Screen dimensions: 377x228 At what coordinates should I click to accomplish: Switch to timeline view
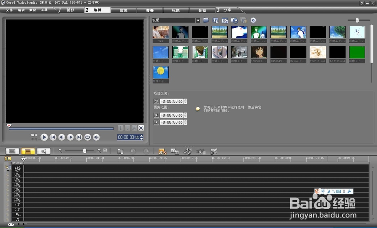pyautogui.click(x=28, y=151)
